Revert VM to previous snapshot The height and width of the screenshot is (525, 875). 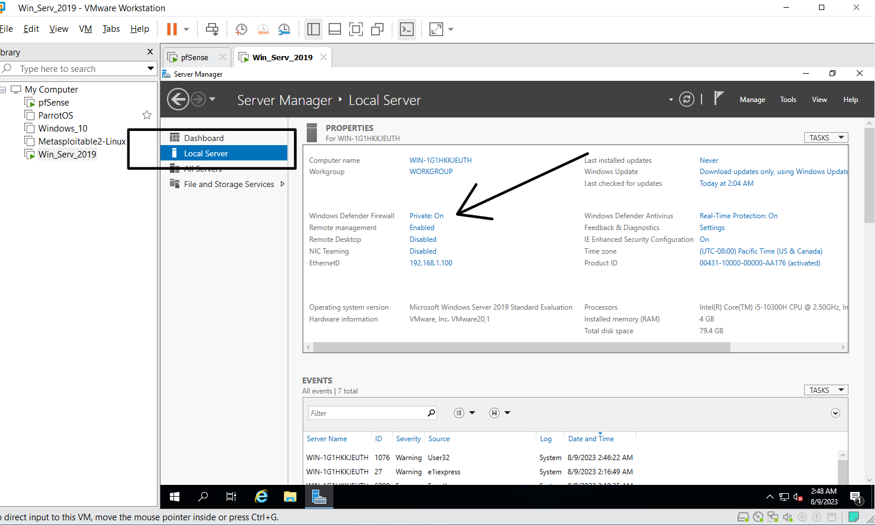[x=263, y=29]
